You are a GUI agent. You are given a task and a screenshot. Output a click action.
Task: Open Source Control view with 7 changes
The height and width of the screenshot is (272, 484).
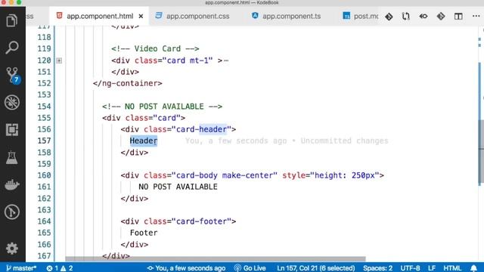(x=12, y=76)
